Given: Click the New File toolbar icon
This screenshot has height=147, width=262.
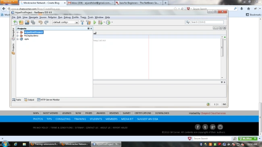Looking at the screenshot, I should pos(16,23).
